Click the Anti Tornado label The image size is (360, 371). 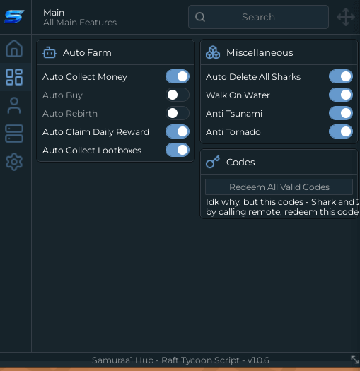tap(233, 132)
